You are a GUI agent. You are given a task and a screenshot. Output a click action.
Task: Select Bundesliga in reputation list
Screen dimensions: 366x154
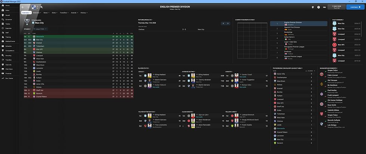pyautogui.click(x=298, y=33)
